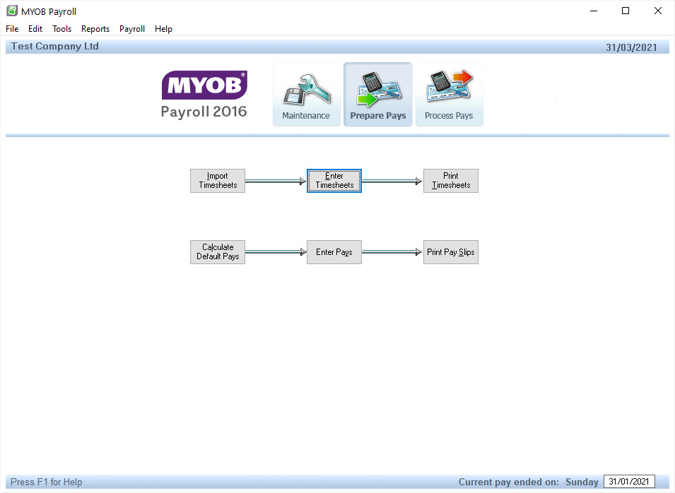Open the Maintenance section icon
675x493 pixels.
[306, 95]
